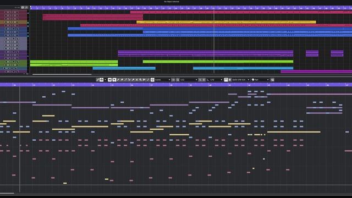Image resolution: width=352 pixels, height=198 pixels.
Task: Click the first icon atop the track list
Action: pyautogui.click(x=23, y=7)
